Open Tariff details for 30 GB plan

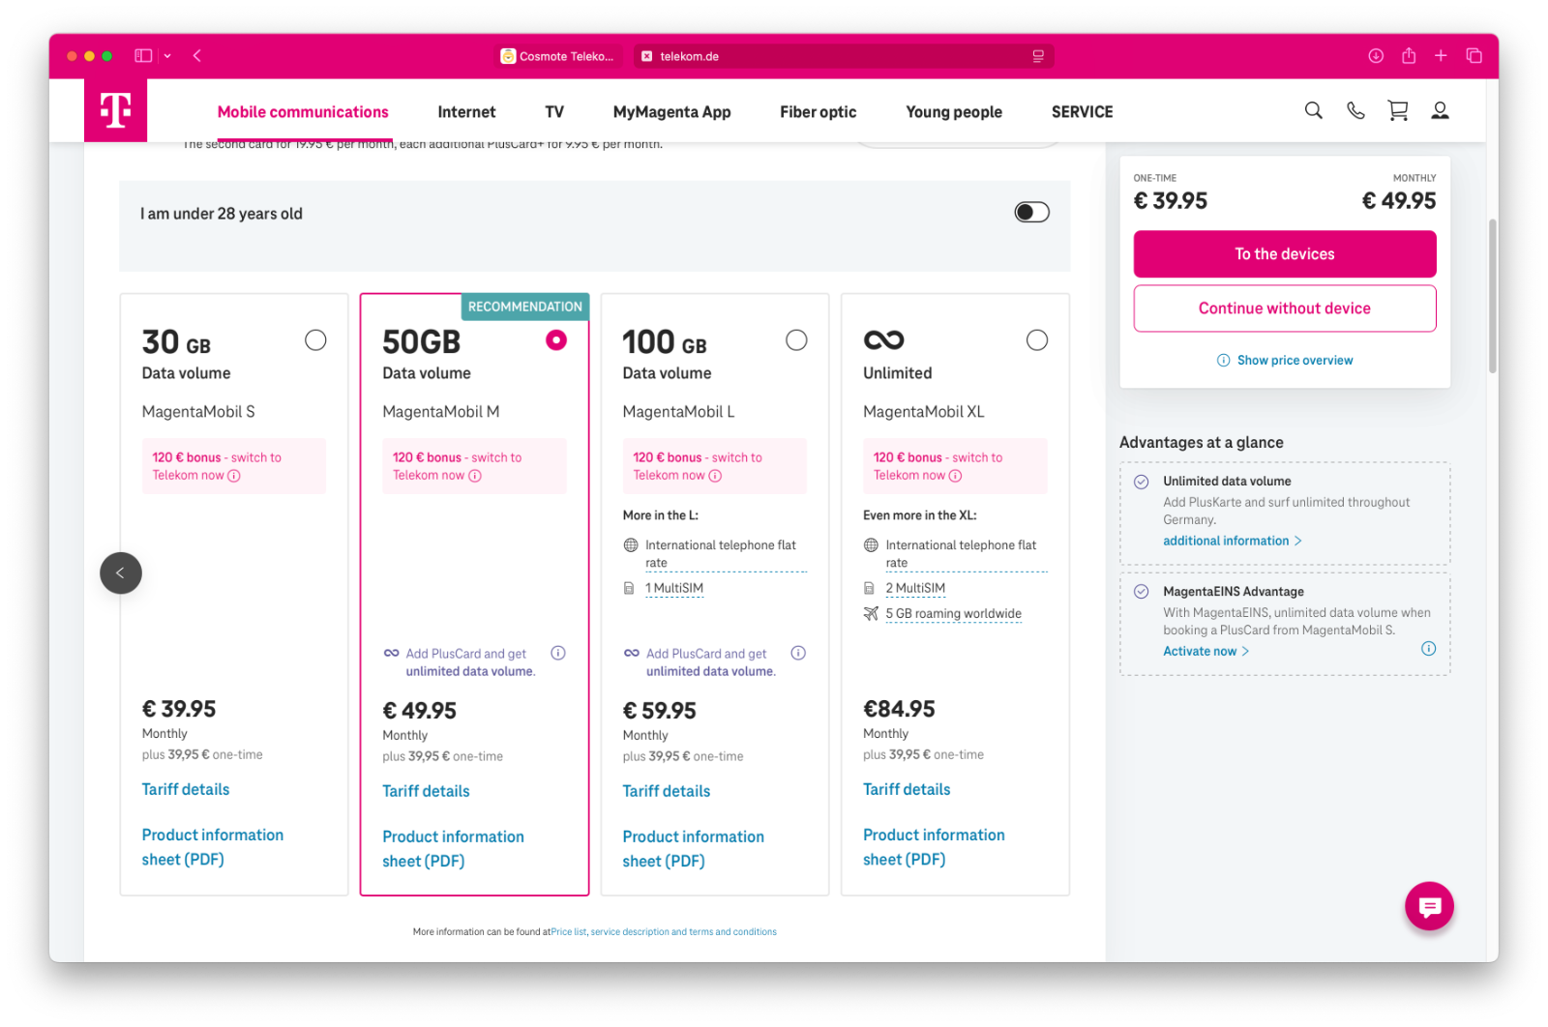tap(186, 789)
